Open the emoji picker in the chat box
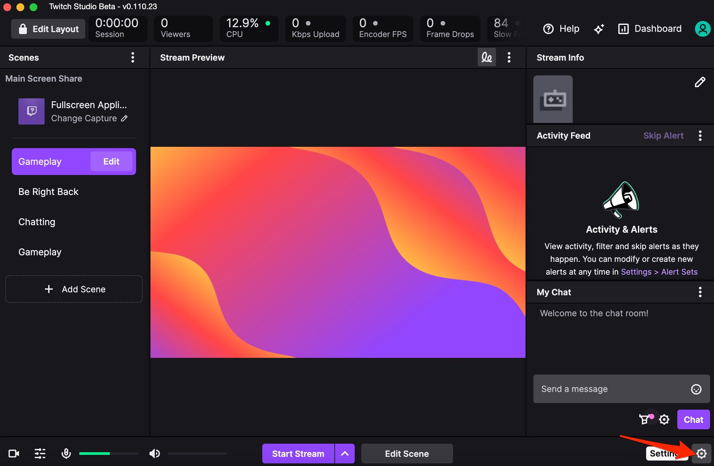 pos(696,389)
